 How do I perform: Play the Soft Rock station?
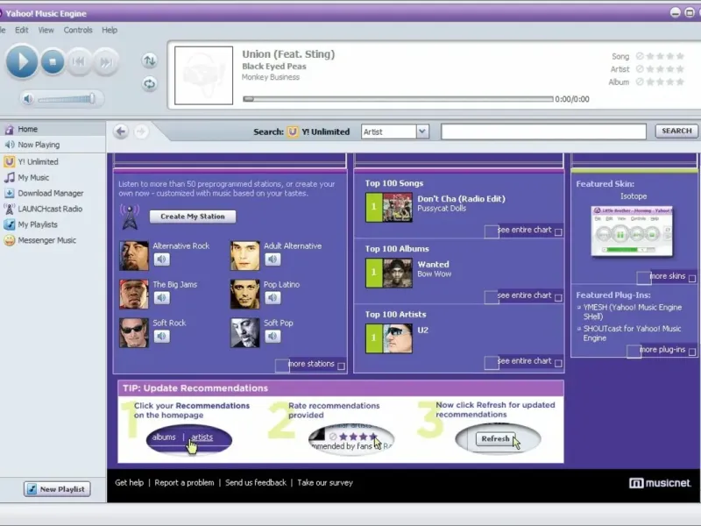click(162, 337)
